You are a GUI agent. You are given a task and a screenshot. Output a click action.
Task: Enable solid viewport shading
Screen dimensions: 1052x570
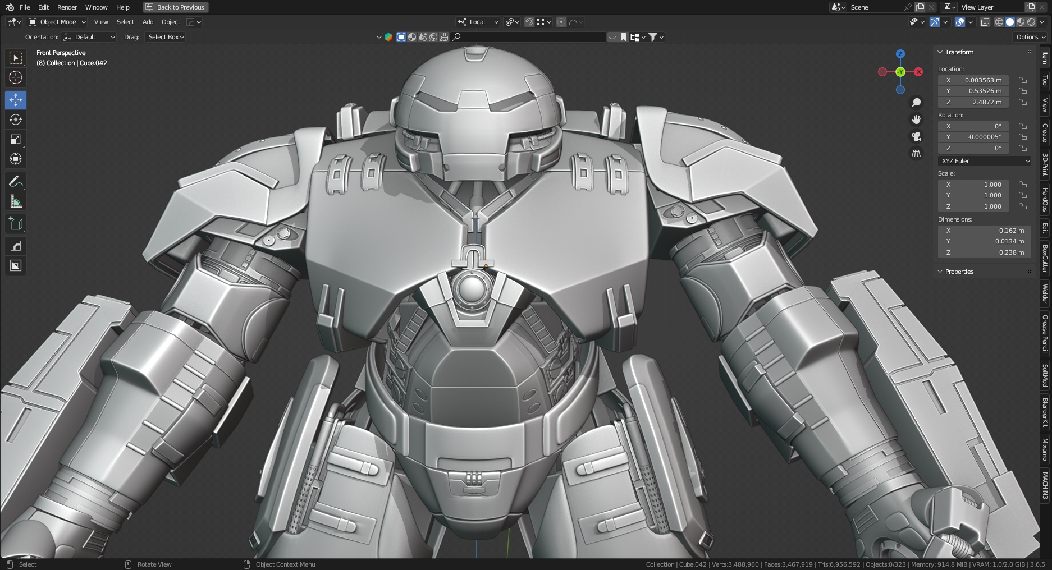click(x=1010, y=22)
